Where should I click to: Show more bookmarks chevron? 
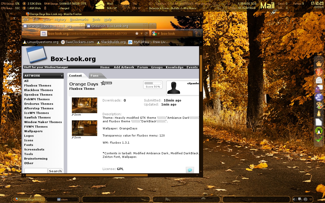[x=201, y=42]
